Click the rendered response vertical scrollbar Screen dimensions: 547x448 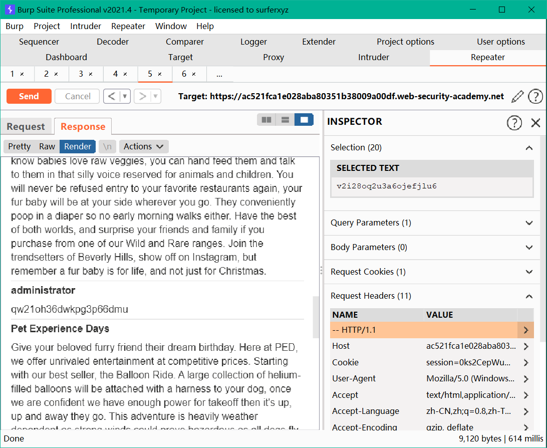pyautogui.click(x=316, y=317)
